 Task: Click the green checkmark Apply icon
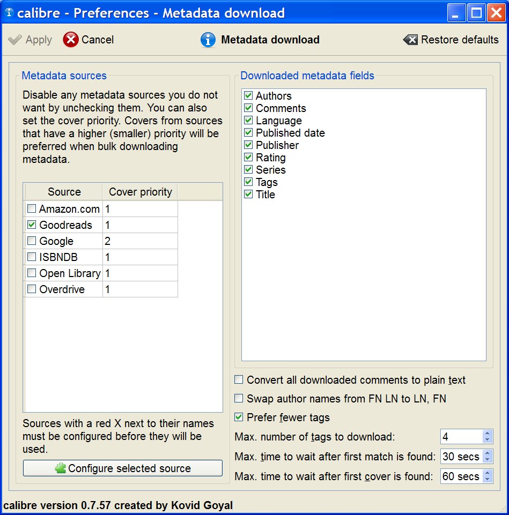click(15, 40)
